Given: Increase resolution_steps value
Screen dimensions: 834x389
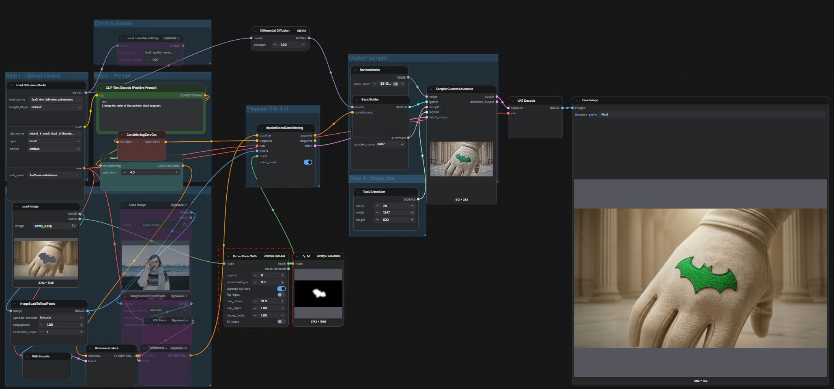Looking at the screenshot, I should (81, 332).
